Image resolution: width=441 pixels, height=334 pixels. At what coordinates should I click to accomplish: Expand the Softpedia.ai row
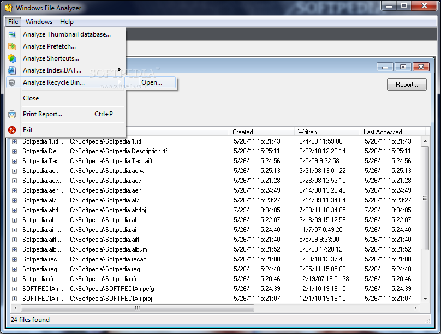14,230
